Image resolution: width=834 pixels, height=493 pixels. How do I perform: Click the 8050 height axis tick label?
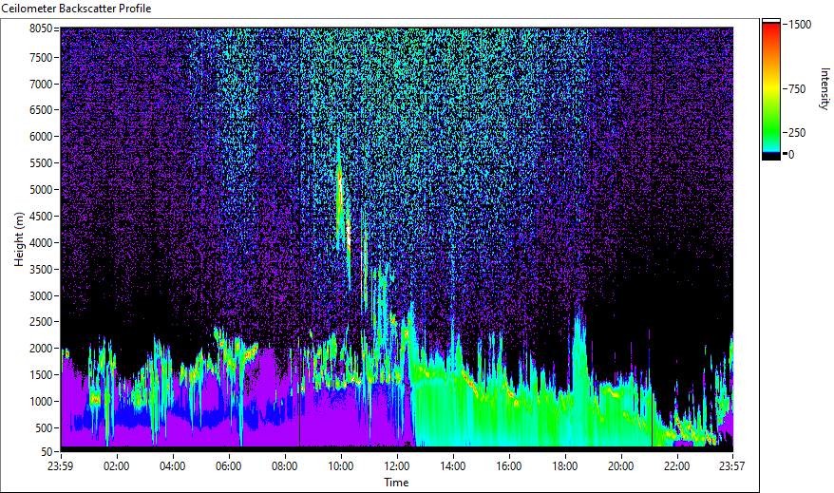41,28
